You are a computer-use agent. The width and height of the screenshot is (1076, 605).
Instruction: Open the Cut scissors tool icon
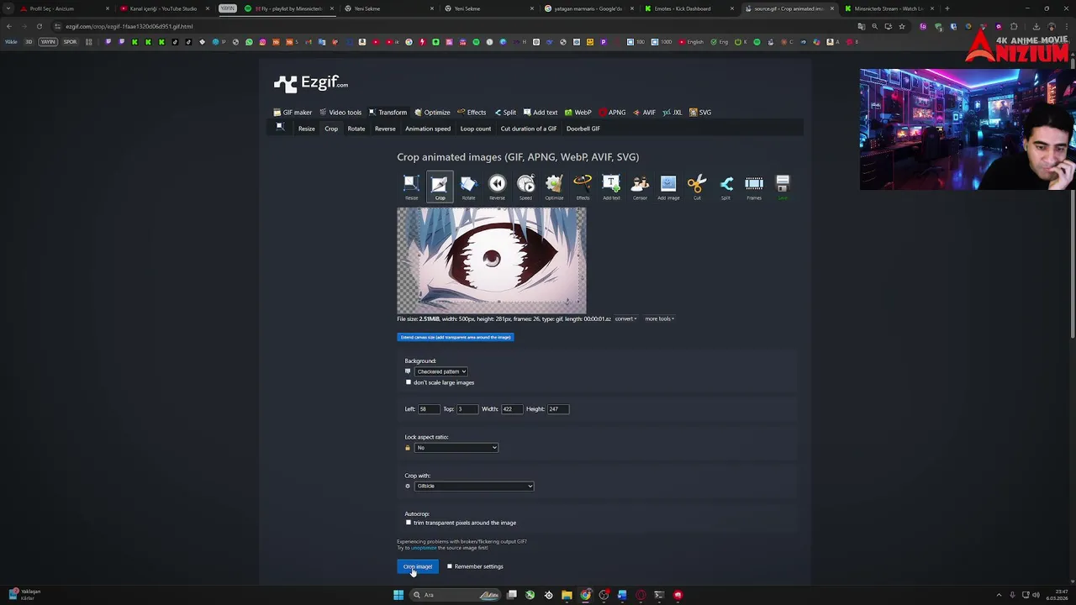[697, 187]
